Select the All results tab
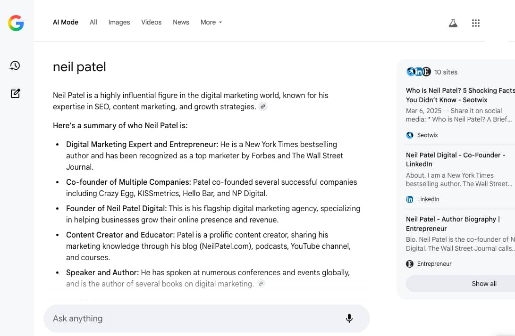 point(93,22)
